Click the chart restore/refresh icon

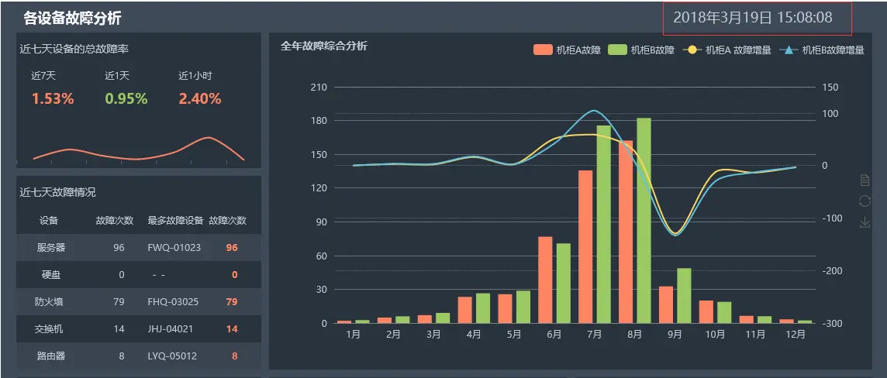pos(865,201)
